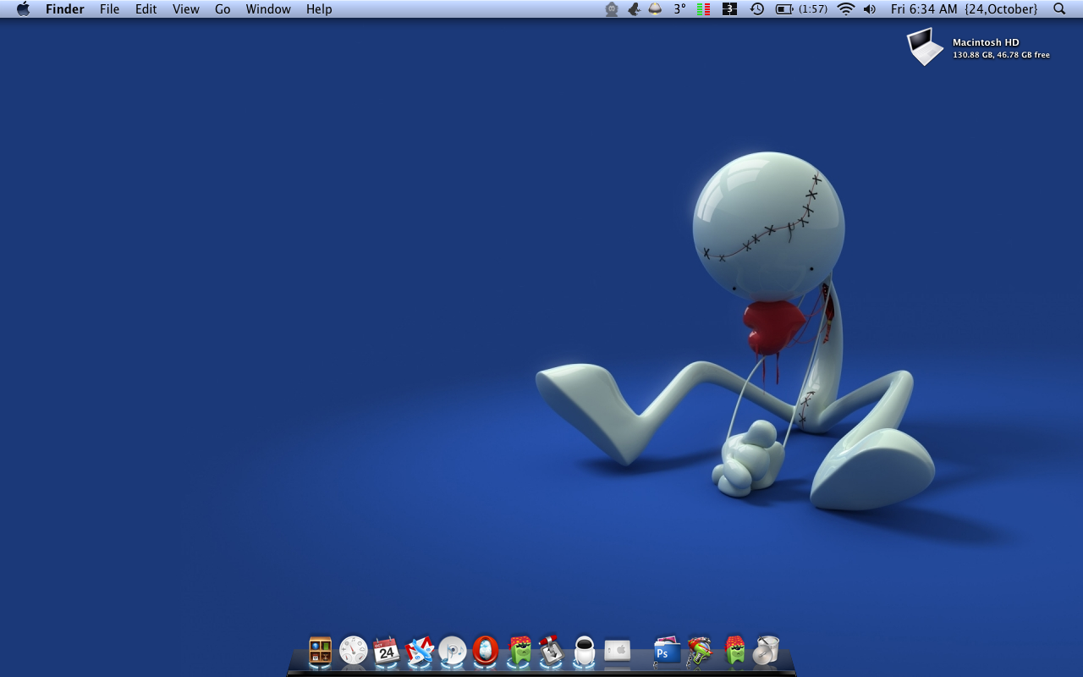The width and height of the screenshot is (1083, 677).
Task: Open the wooden shelf launcher icon in the Dock
Action: tap(320, 651)
